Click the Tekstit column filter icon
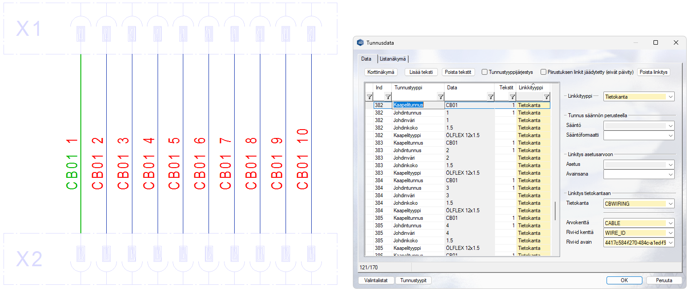The height and width of the screenshot is (291, 688). [512, 97]
